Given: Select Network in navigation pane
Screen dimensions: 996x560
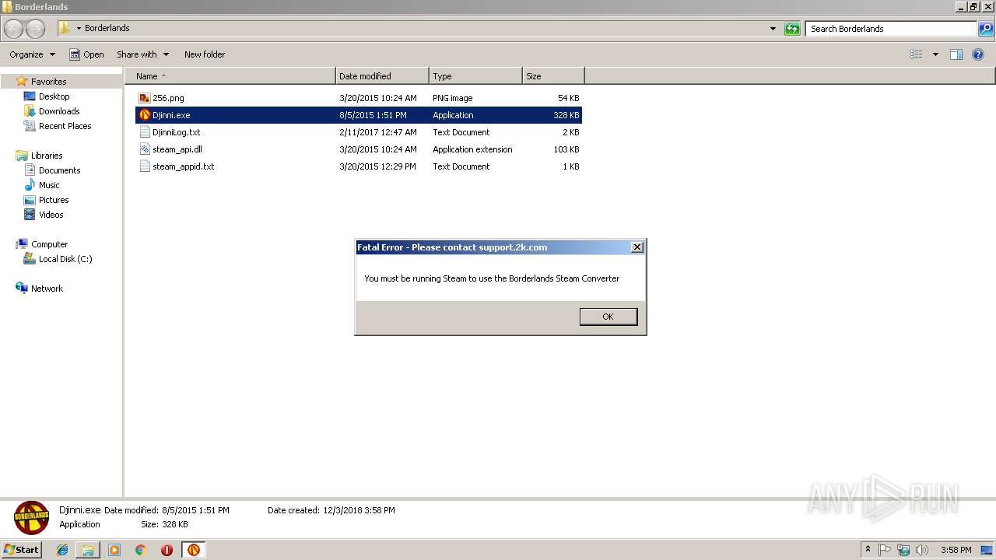Looking at the screenshot, I should point(47,289).
